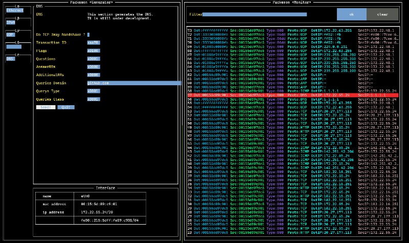Select TCP packet row 53
Viewport: 409px width, 243px height.
coord(293,111)
